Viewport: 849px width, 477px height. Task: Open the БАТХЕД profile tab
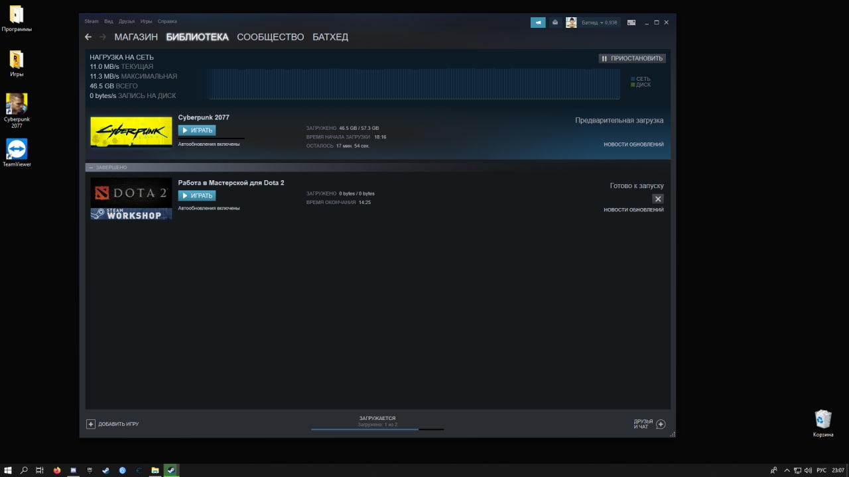coord(330,37)
